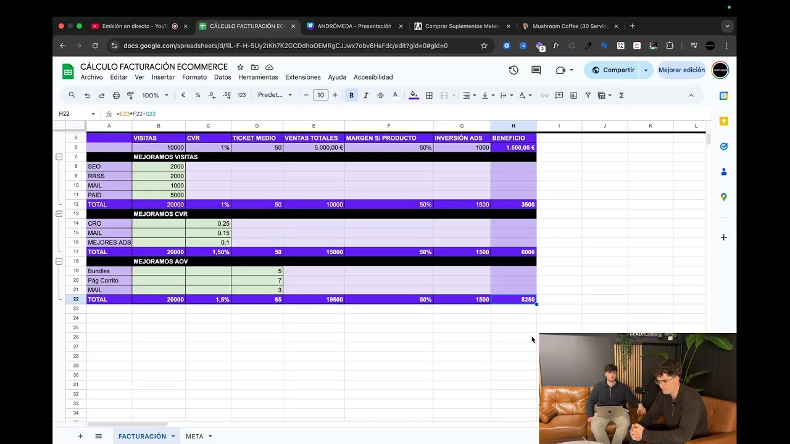Image resolution: width=790 pixels, height=444 pixels.
Task: Open vertical align dropdown
Action: (488, 96)
